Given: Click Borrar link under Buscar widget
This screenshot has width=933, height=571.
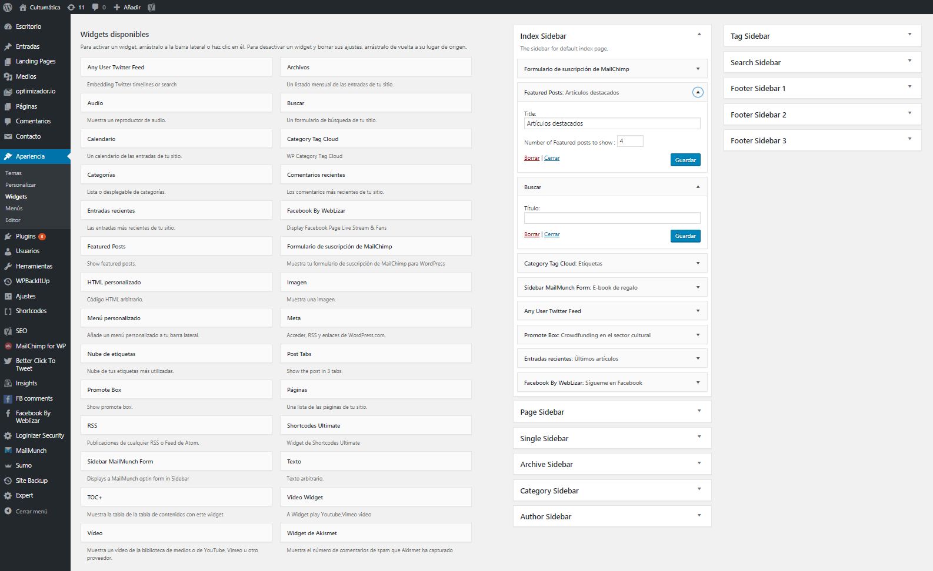Looking at the screenshot, I should (x=532, y=234).
